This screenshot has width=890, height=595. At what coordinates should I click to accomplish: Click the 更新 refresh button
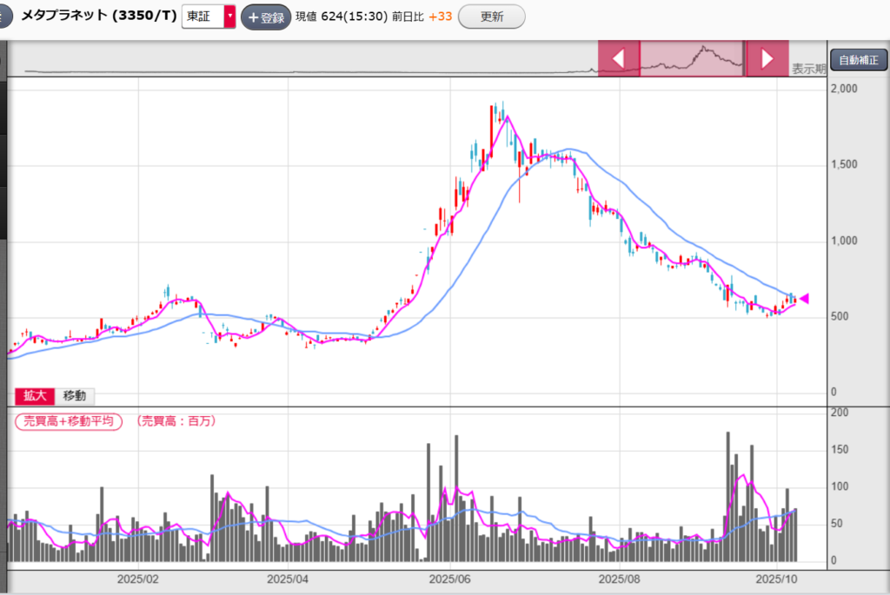point(492,17)
